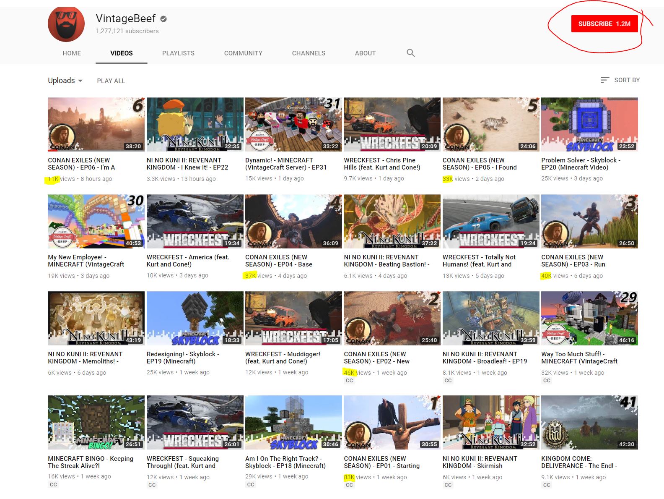
Task: Open WRECKFEST America title link
Action: [x=188, y=261]
